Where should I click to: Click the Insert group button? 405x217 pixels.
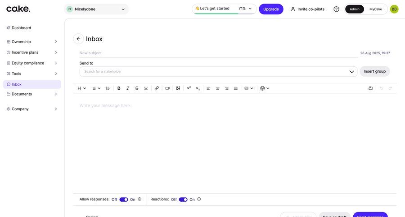pyautogui.click(x=374, y=71)
